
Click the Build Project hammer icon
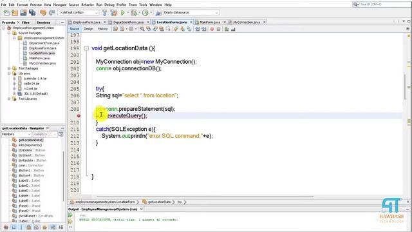click(104, 12)
